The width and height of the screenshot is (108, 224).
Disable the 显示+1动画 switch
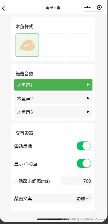coord(84,163)
